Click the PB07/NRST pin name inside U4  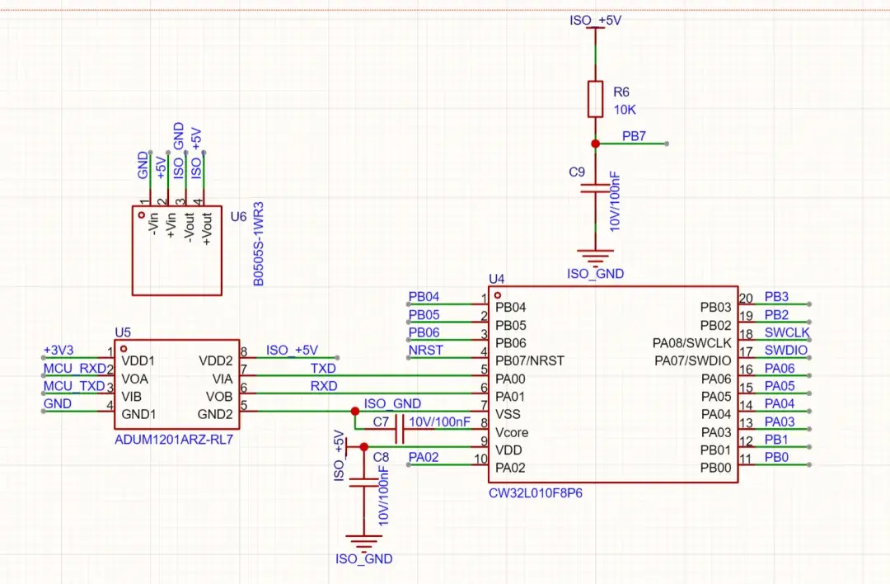click(x=530, y=360)
